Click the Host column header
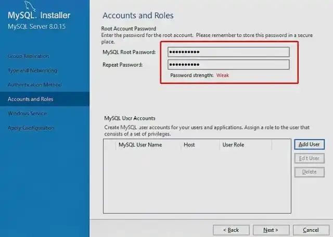 coord(189,145)
